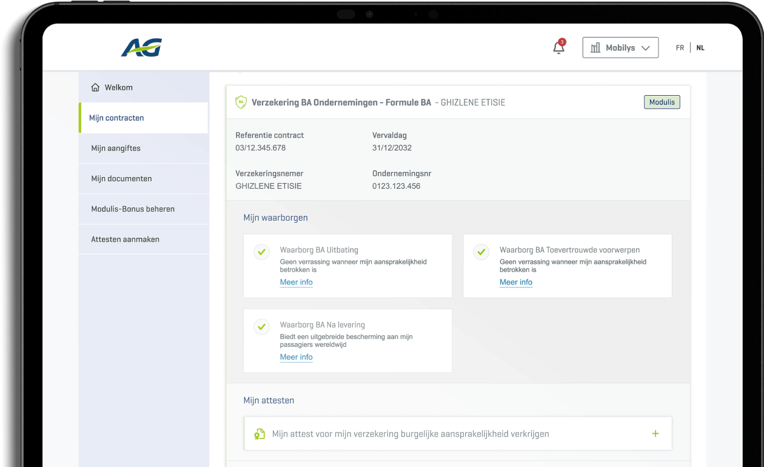Image resolution: width=764 pixels, height=467 pixels.
Task: Switch language to FR
Action: pyautogui.click(x=680, y=48)
